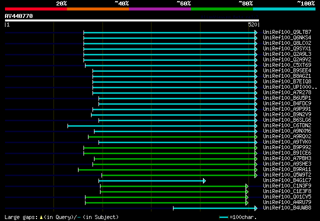Click the cyan alignment bar of B4UWB8
This screenshot has width=320, height=221.
click(214, 208)
